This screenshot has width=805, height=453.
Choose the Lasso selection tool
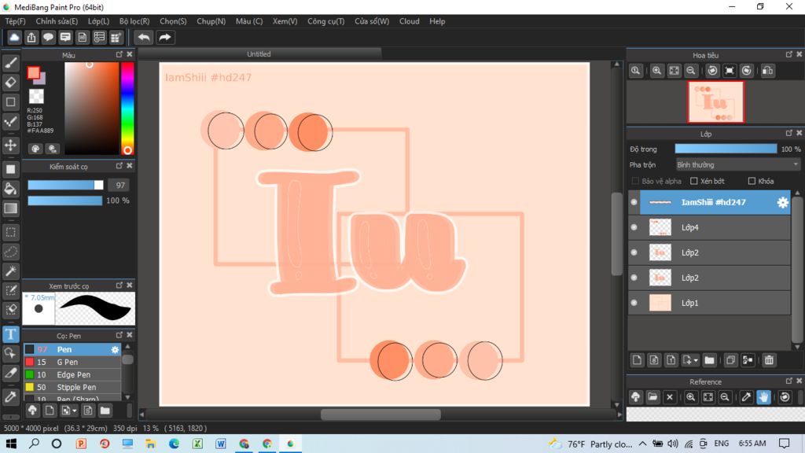[x=11, y=252]
